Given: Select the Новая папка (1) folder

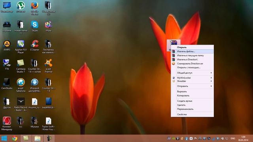Looking at the screenshot, I should 21,27.
